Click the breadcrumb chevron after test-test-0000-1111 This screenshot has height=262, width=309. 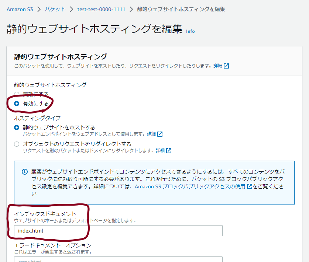tap(131, 9)
